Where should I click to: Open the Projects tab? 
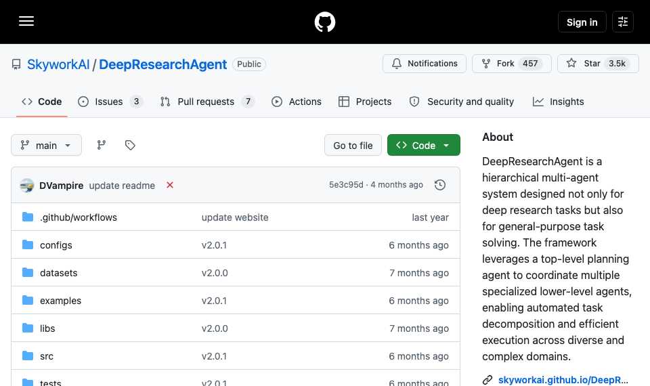pos(365,102)
